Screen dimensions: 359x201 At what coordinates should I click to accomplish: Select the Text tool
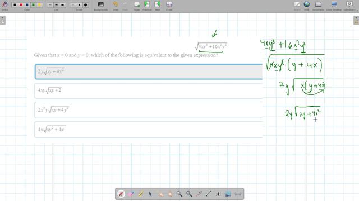pos(218,194)
